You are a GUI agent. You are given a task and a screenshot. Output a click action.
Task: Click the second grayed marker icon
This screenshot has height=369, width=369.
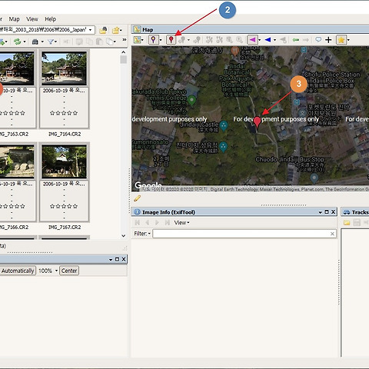tap(197, 40)
